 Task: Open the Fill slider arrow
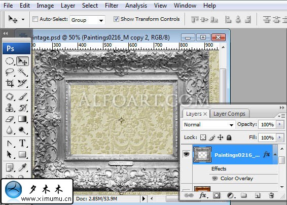click(280, 138)
